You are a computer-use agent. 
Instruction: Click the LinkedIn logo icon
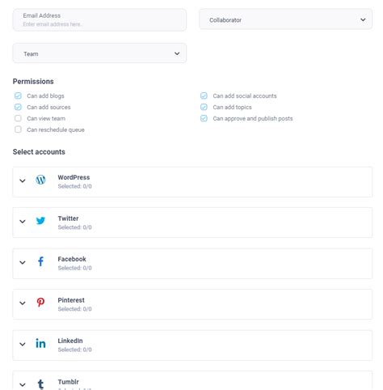click(x=40, y=343)
